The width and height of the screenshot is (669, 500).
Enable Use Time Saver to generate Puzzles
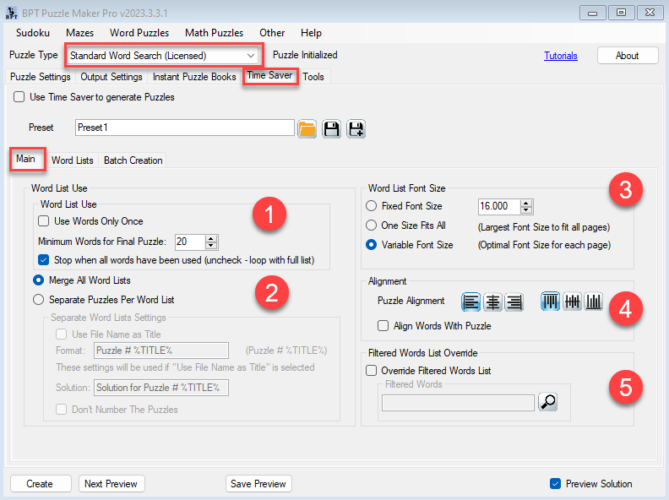click(19, 97)
